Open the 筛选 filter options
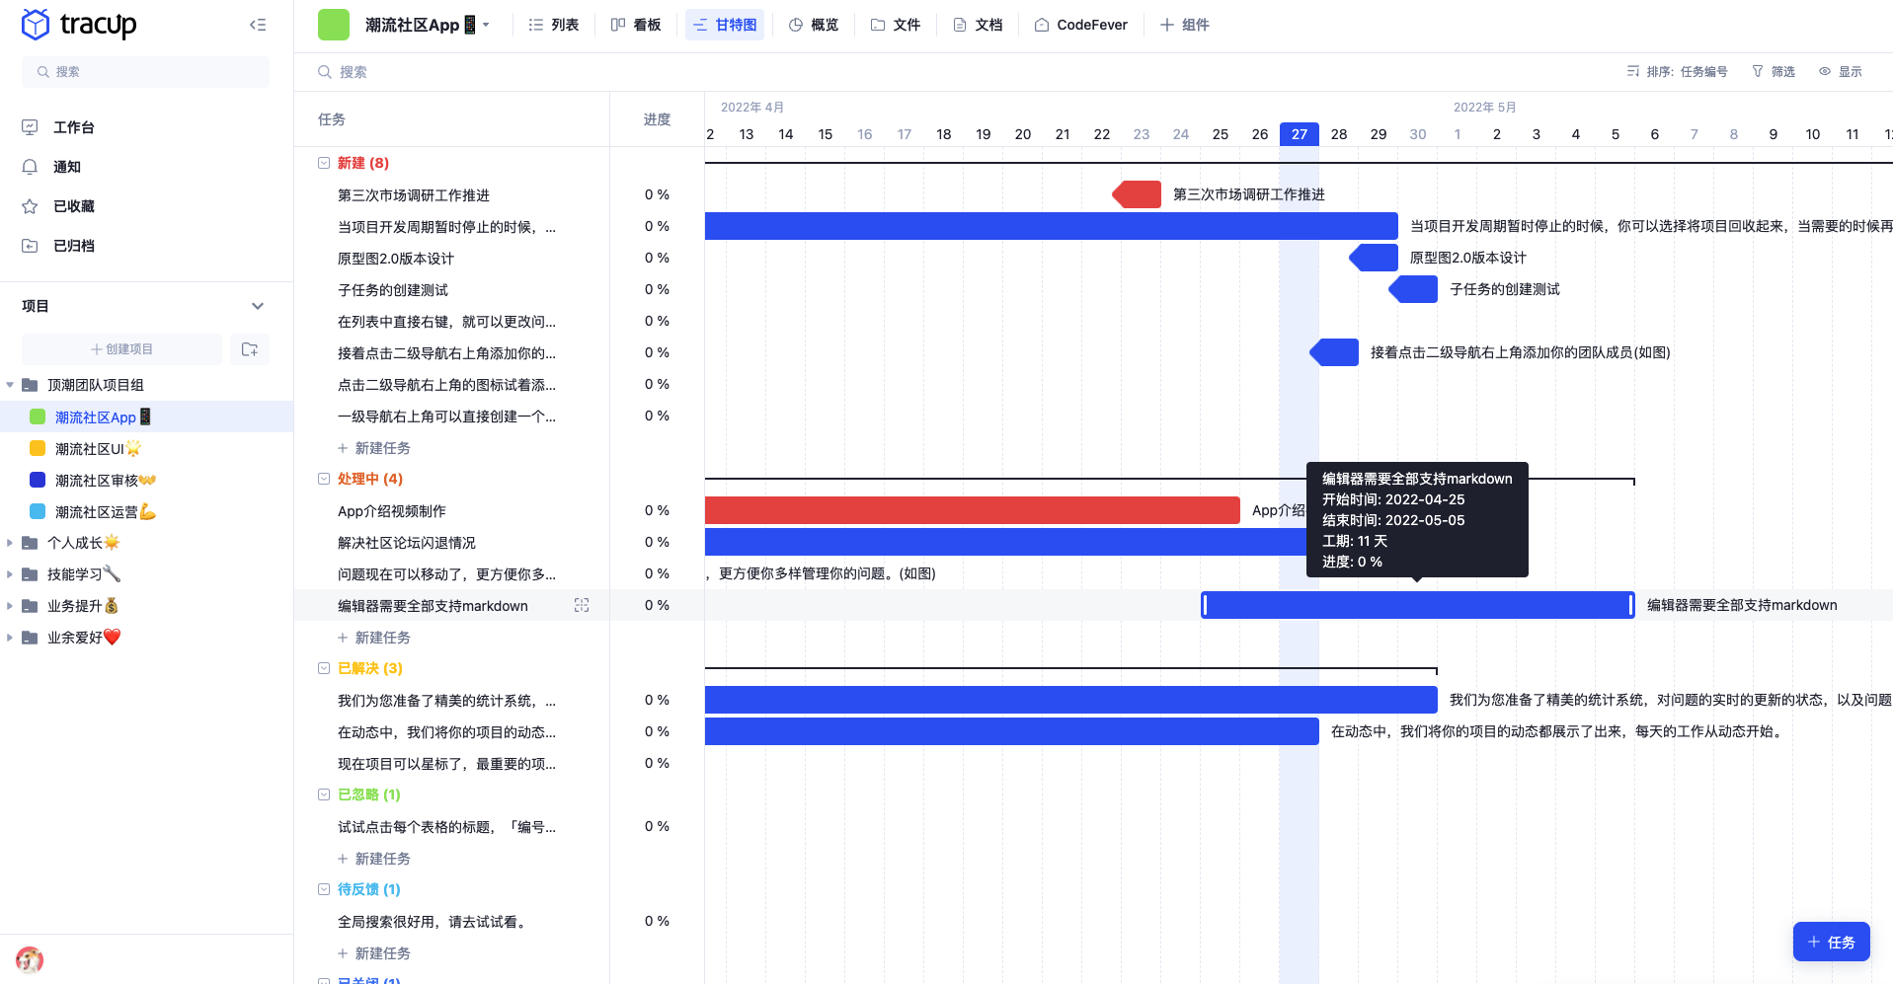Screen dimensions: 1893x984 pyautogui.click(x=1773, y=71)
